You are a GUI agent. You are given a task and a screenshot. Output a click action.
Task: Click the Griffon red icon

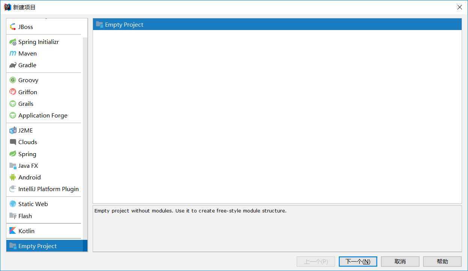coord(13,92)
